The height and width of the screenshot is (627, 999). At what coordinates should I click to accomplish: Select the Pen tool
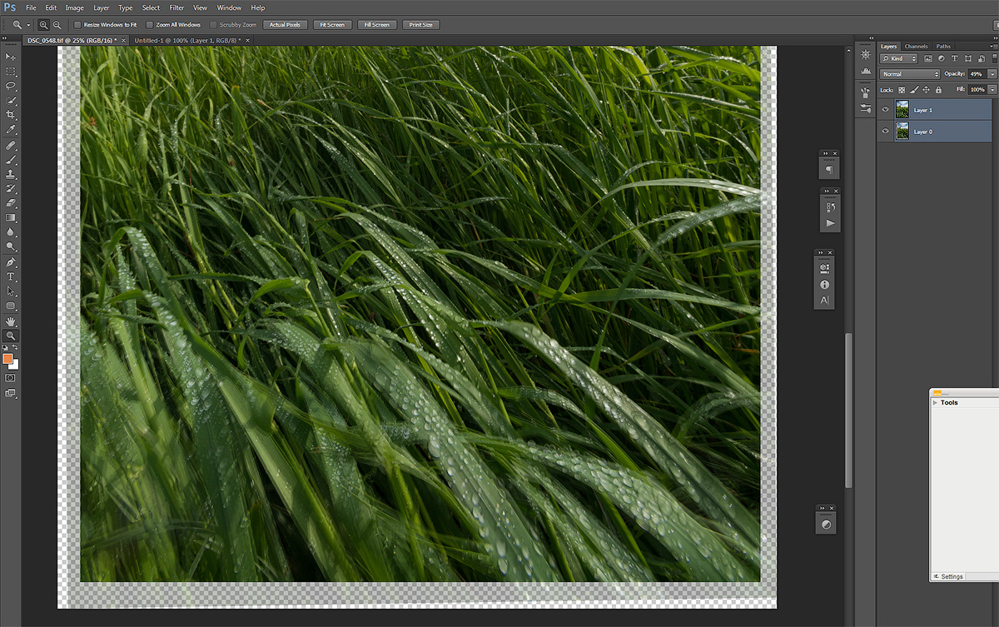pyautogui.click(x=11, y=261)
